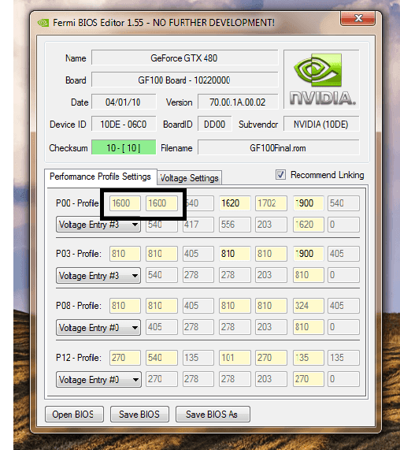Image resolution: width=400 pixels, height=450 pixels.
Task: Click the Checksum label text
Action: [x=69, y=148]
